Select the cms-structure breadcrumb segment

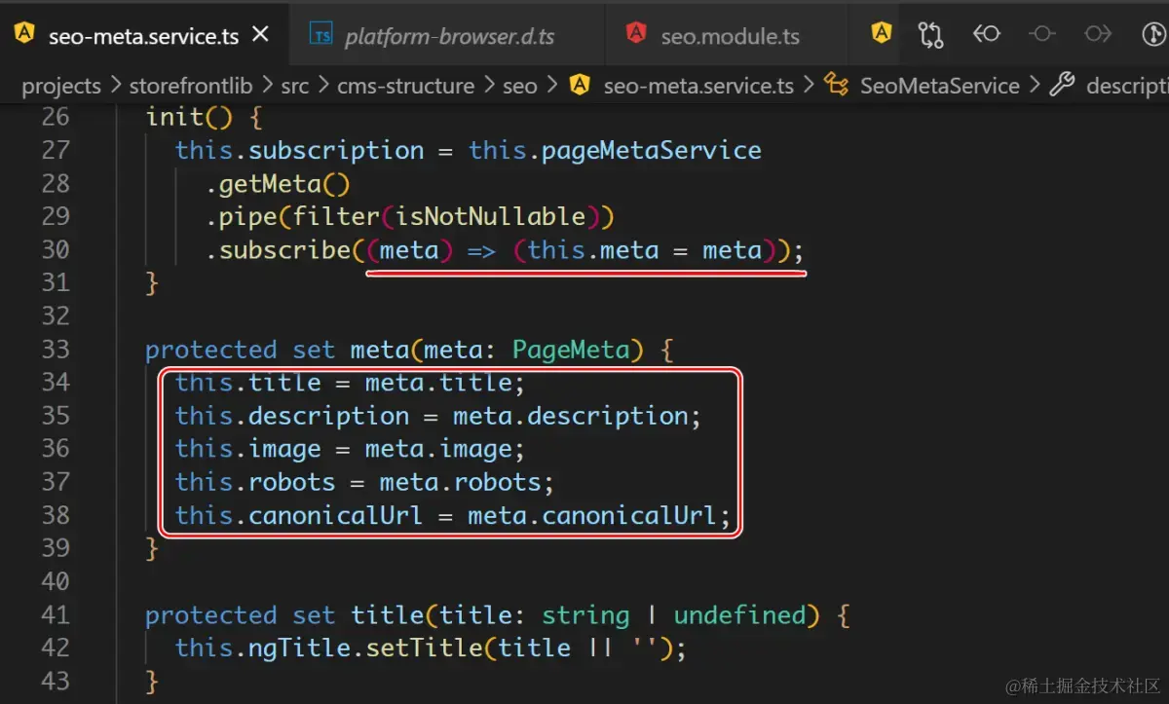[x=405, y=86]
